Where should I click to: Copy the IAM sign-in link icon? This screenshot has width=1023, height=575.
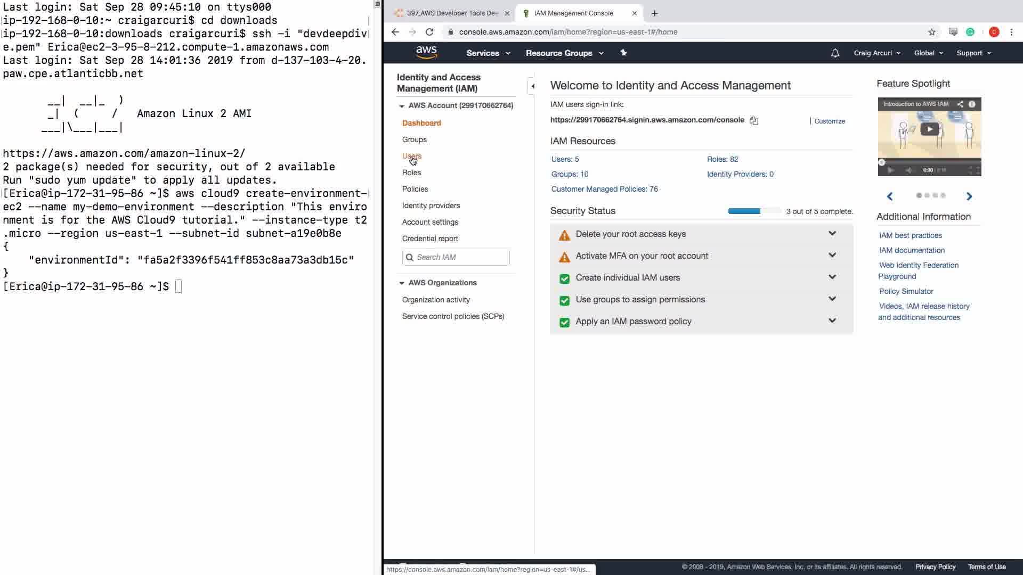tap(754, 121)
